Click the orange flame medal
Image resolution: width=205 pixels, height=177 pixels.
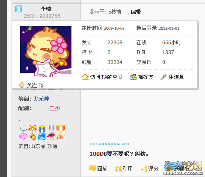pos(61,133)
